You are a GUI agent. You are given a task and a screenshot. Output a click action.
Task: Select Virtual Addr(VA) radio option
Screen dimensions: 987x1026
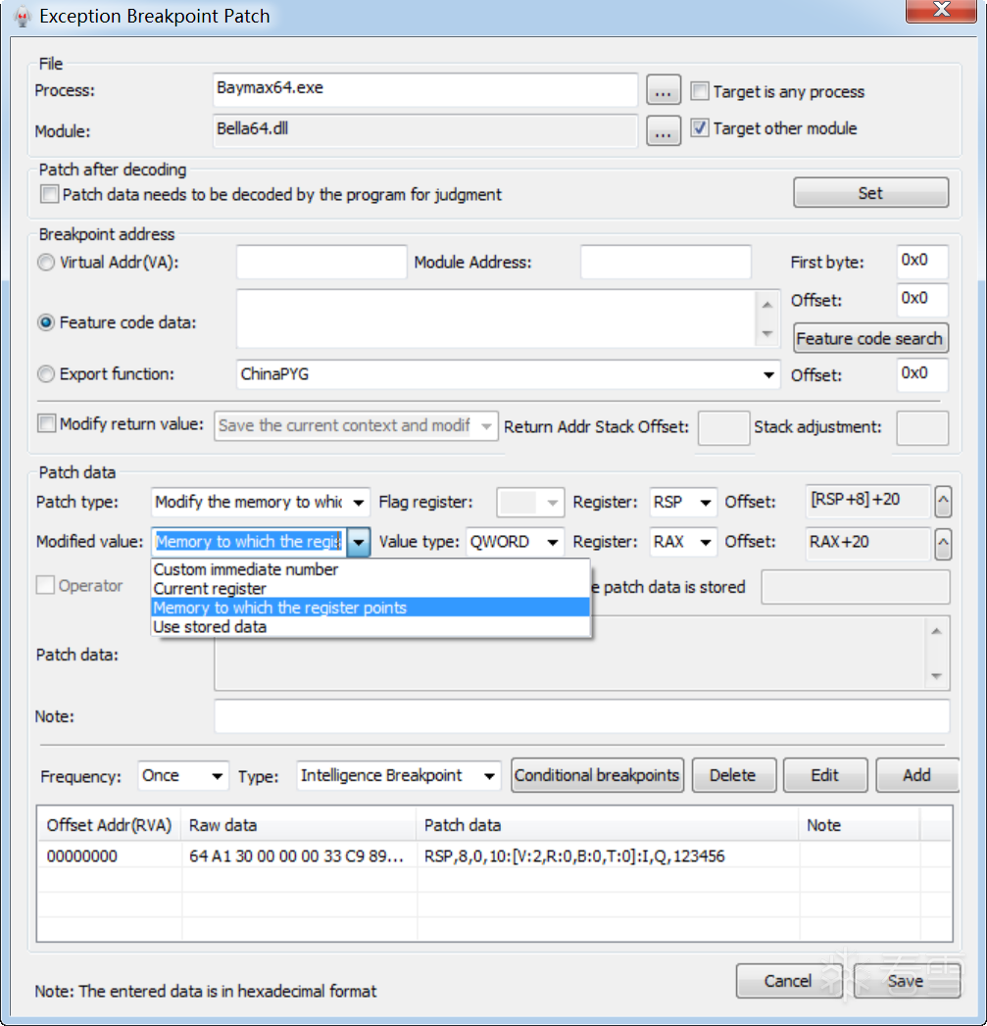[46, 263]
